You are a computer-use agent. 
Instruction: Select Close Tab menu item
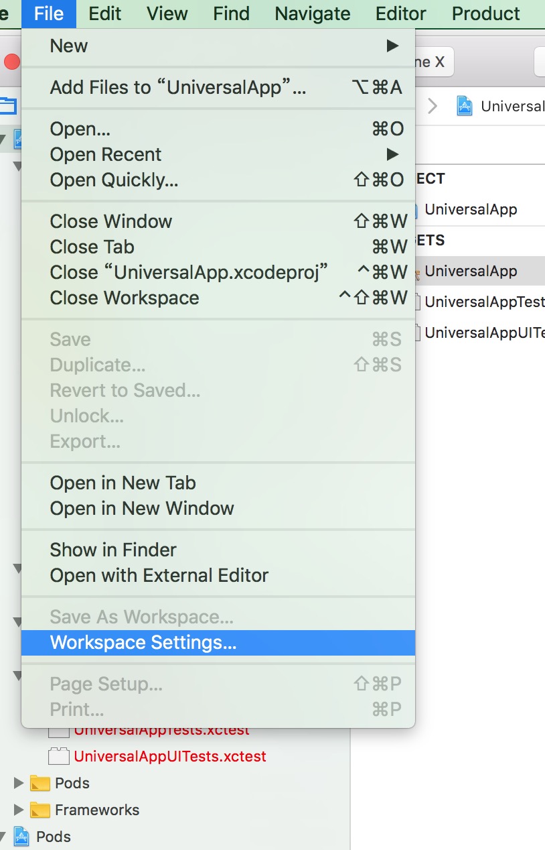click(218, 247)
